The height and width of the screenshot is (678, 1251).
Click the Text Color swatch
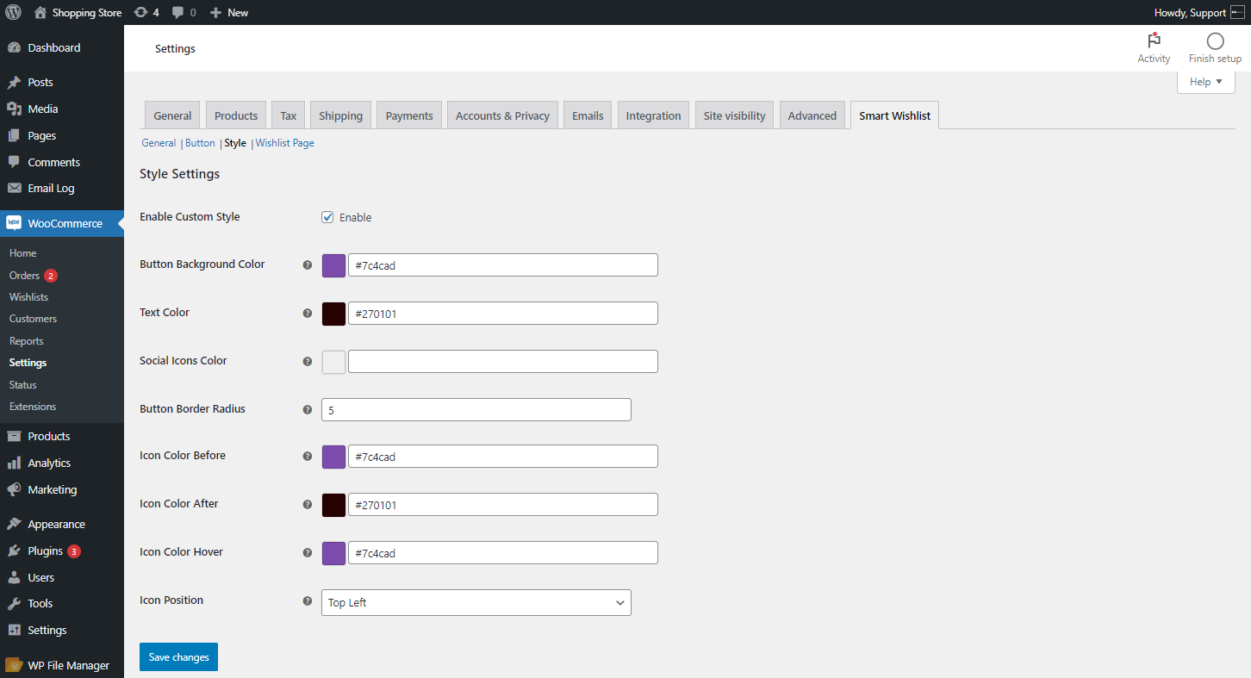pyautogui.click(x=333, y=314)
